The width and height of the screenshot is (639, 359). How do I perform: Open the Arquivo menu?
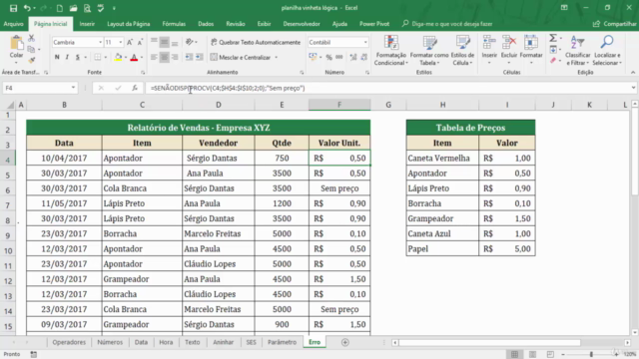point(13,24)
